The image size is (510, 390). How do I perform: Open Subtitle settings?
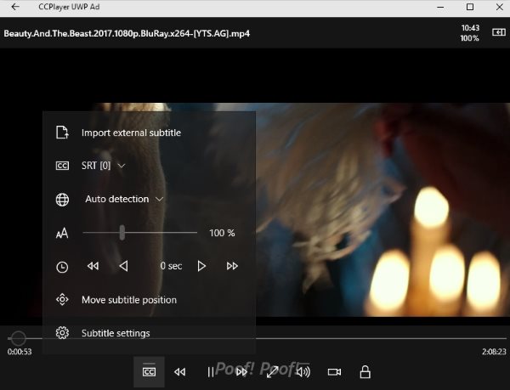click(x=116, y=333)
